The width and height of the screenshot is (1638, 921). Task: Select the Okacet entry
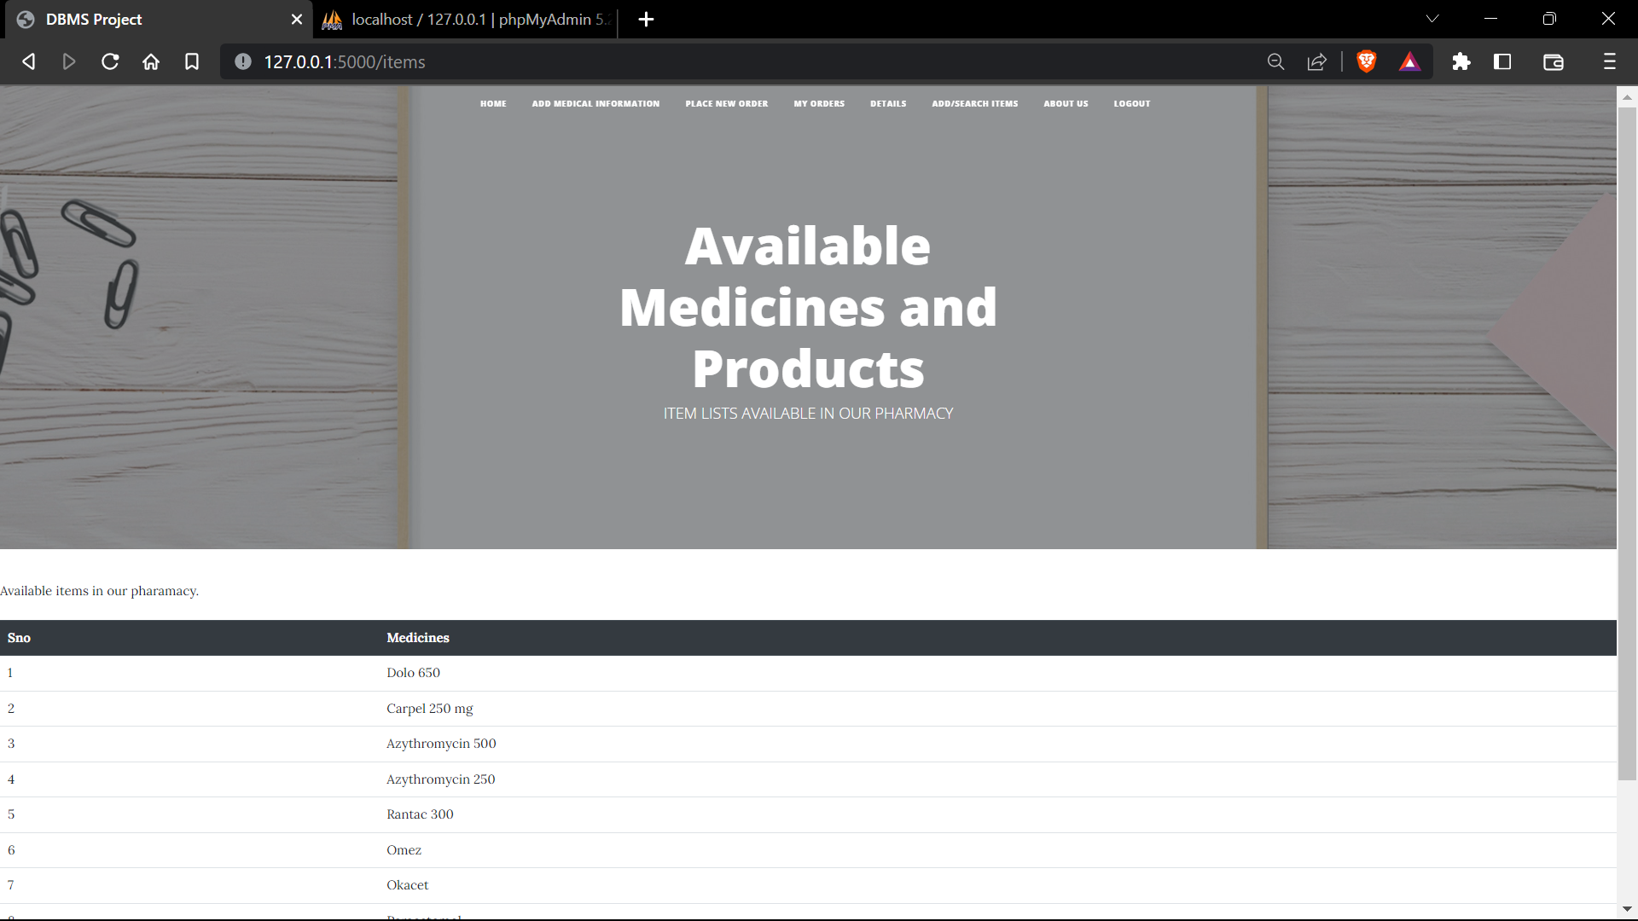407,885
